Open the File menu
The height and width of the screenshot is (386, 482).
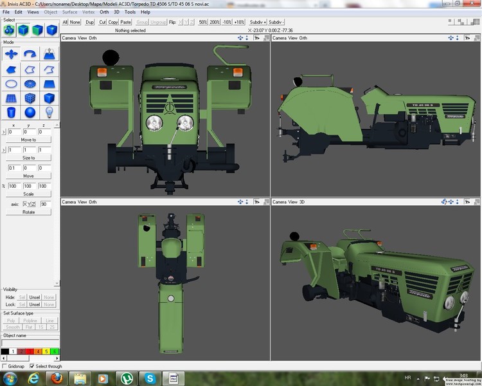(x=6, y=12)
